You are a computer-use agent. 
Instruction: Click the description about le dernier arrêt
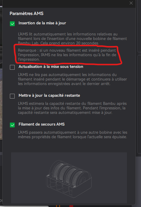tap(72, 79)
